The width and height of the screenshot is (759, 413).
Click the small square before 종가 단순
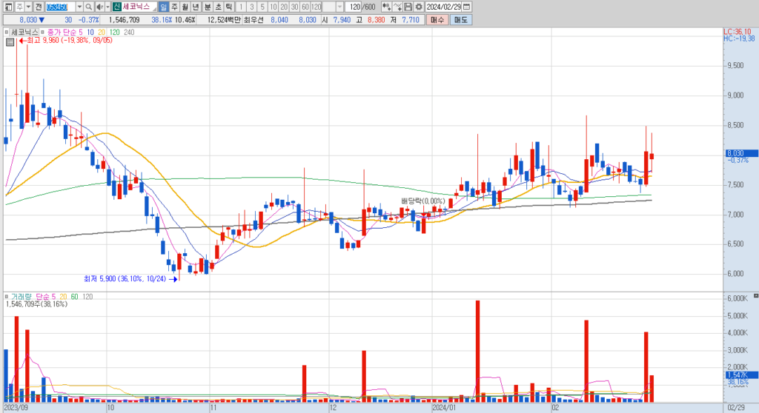[x=42, y=33]
